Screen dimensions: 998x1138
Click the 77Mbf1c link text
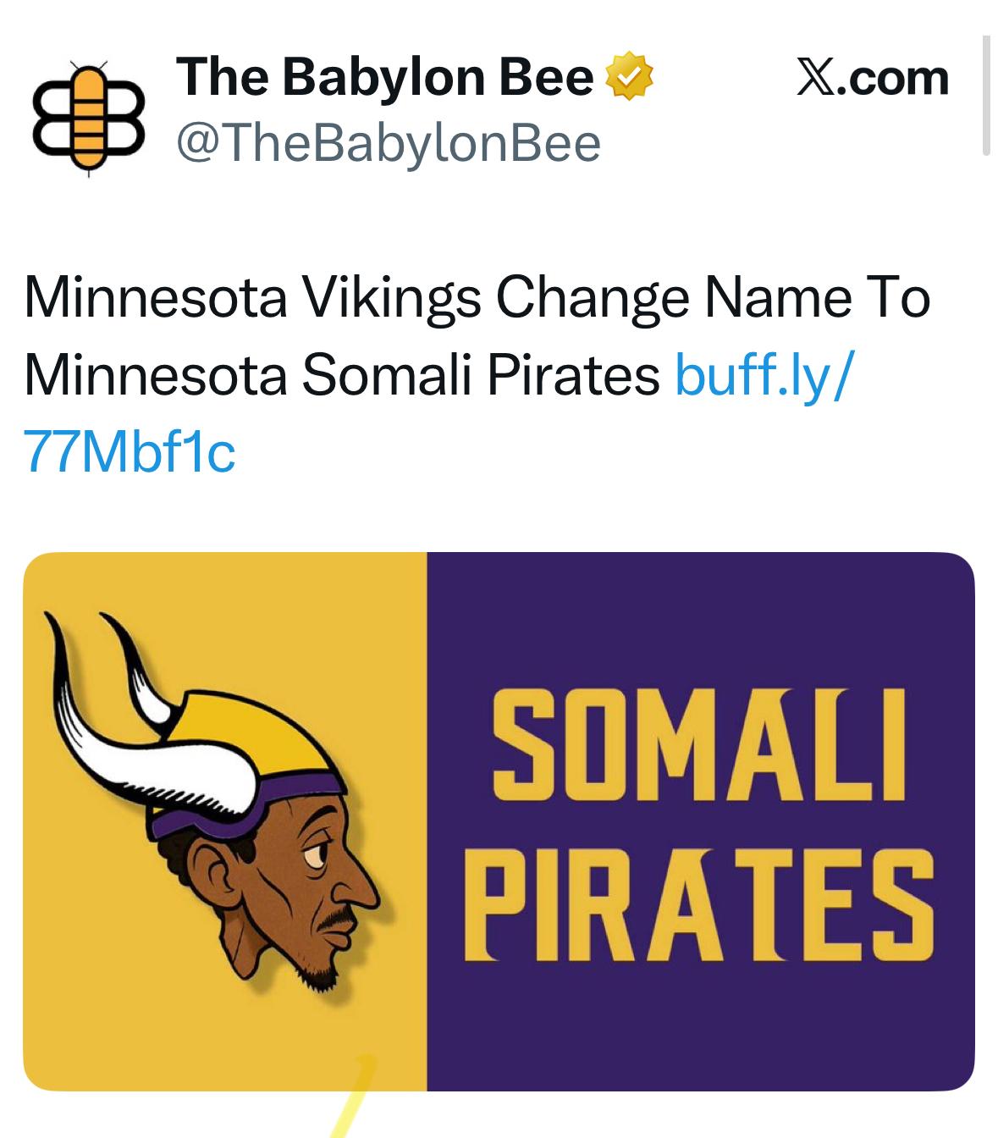tap(130, 451)
